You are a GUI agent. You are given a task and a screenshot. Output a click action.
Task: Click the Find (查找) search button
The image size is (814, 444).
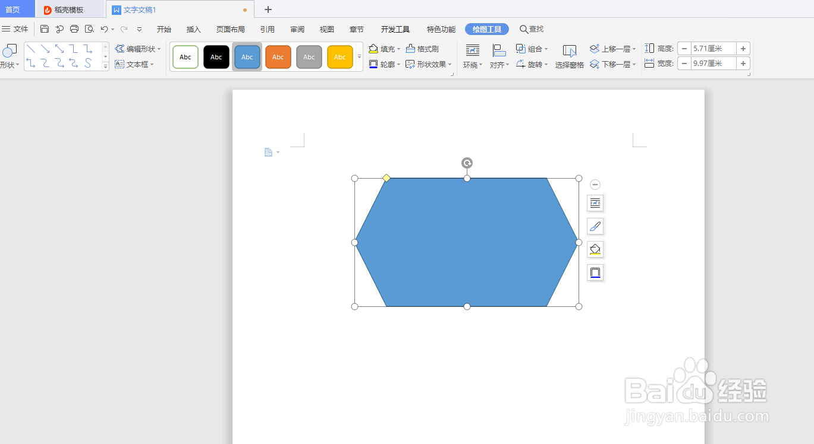pyautogui.click(x=532, y=29)
